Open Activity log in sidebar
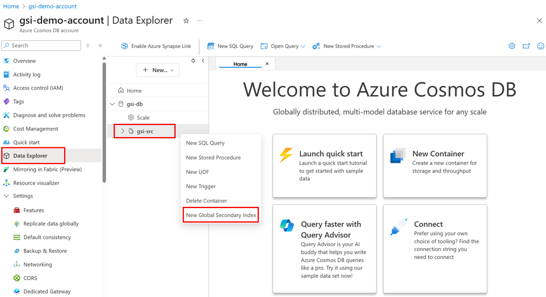 pyautogui.click(x=26, y=74)
